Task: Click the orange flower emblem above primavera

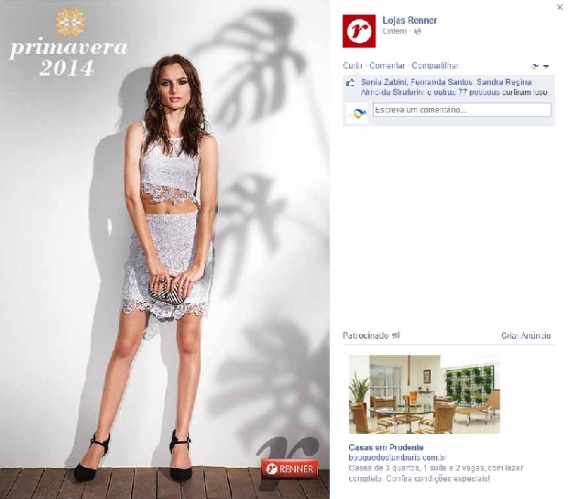Action: (x=71, y=23)
